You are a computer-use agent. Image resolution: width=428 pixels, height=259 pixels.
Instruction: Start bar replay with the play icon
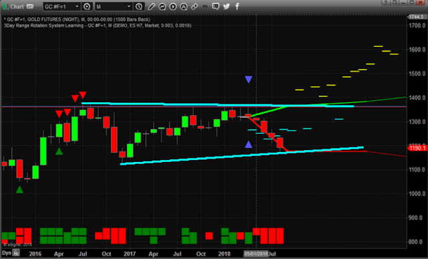(x=173, y=7)
